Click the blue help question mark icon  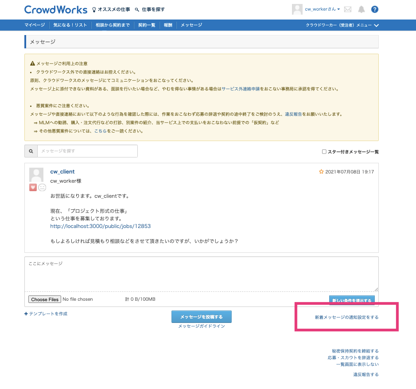point(375,9)
